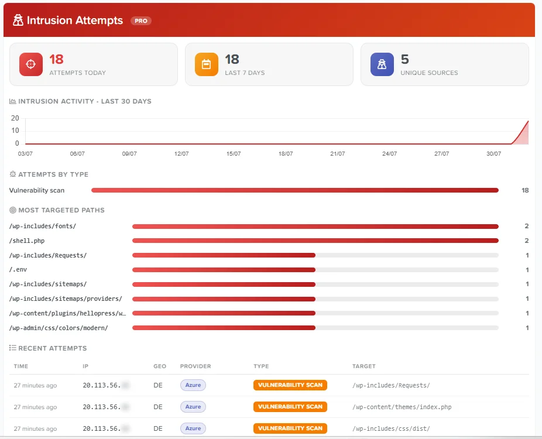Image resolution: width=542 pixels, height=439 pixels.
Task: Click the TIME column header
Action: [21, 366]
